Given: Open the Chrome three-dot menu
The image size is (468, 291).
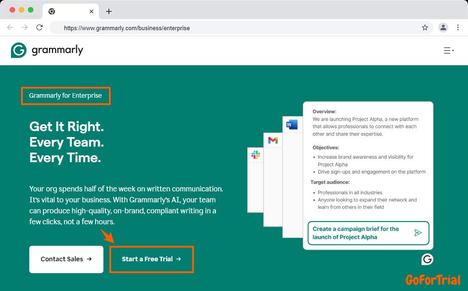Looking at the screenshot, I should click(457, 27).
